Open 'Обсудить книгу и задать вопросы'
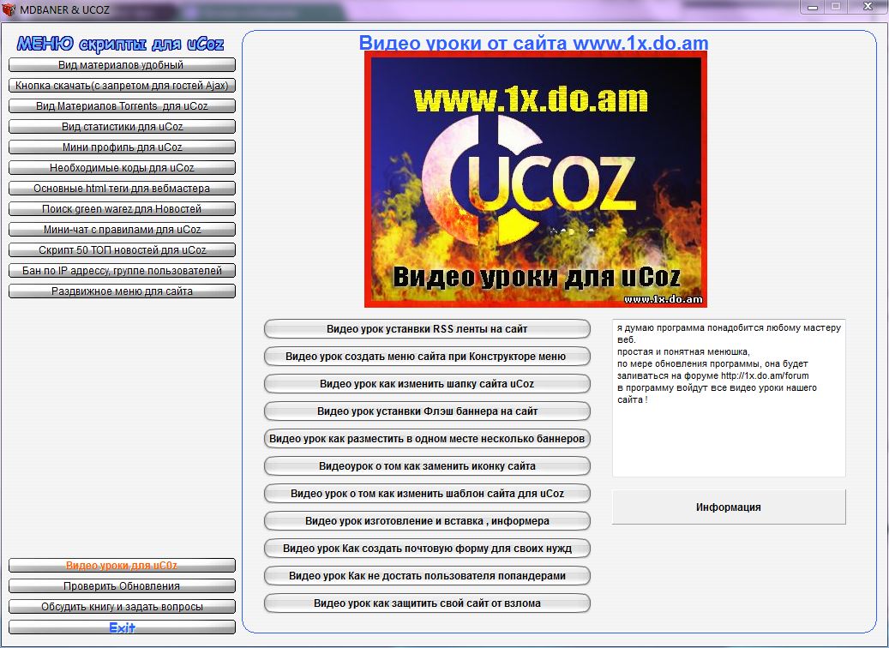 122,606
